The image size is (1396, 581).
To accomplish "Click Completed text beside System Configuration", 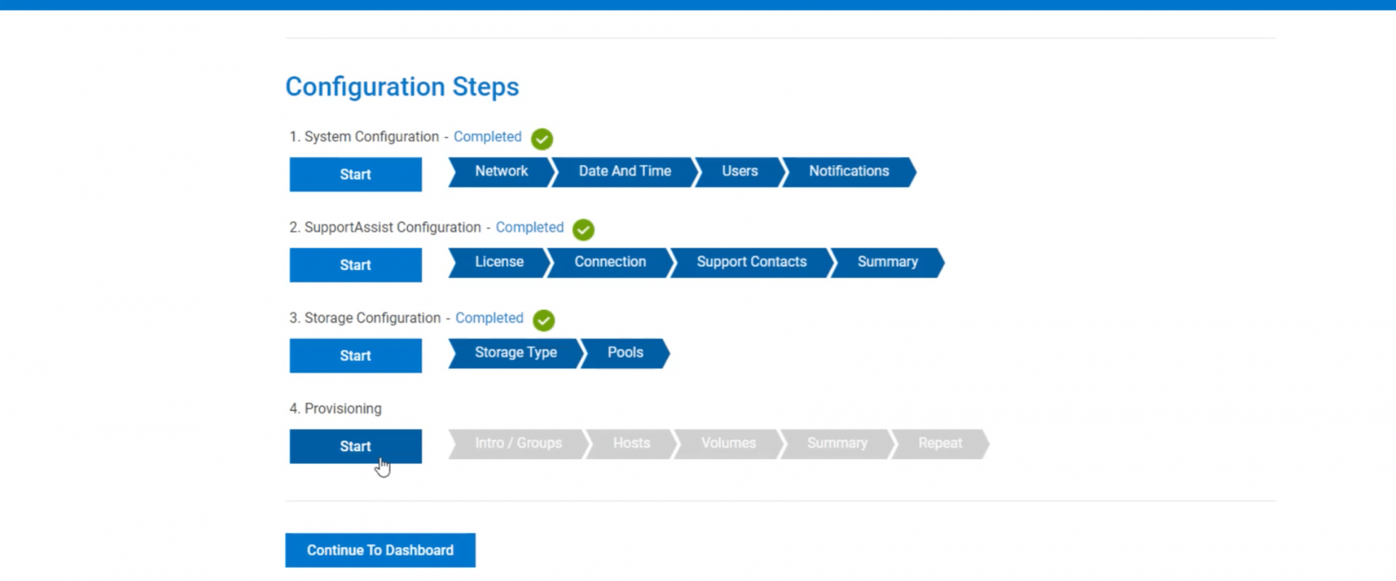I will (x=487, y=137).
